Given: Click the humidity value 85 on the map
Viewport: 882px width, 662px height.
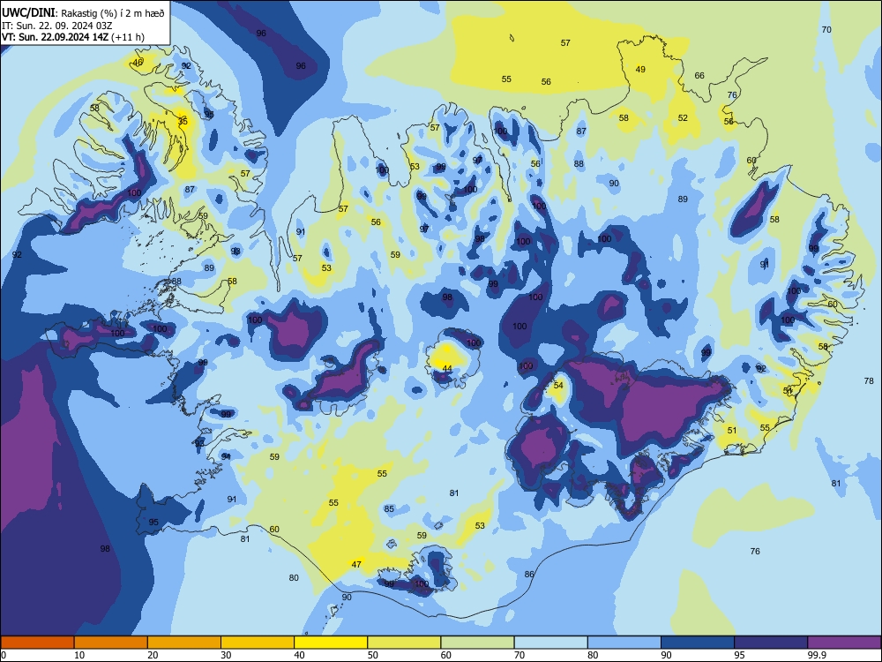Looking at the screenshot, I should coord(389,509).
